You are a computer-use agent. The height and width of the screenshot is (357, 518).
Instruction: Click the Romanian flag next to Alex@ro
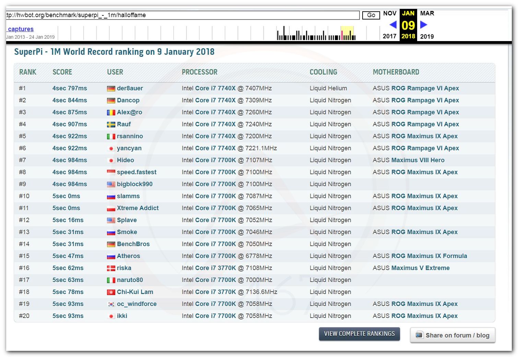click(x=111, y=113)
